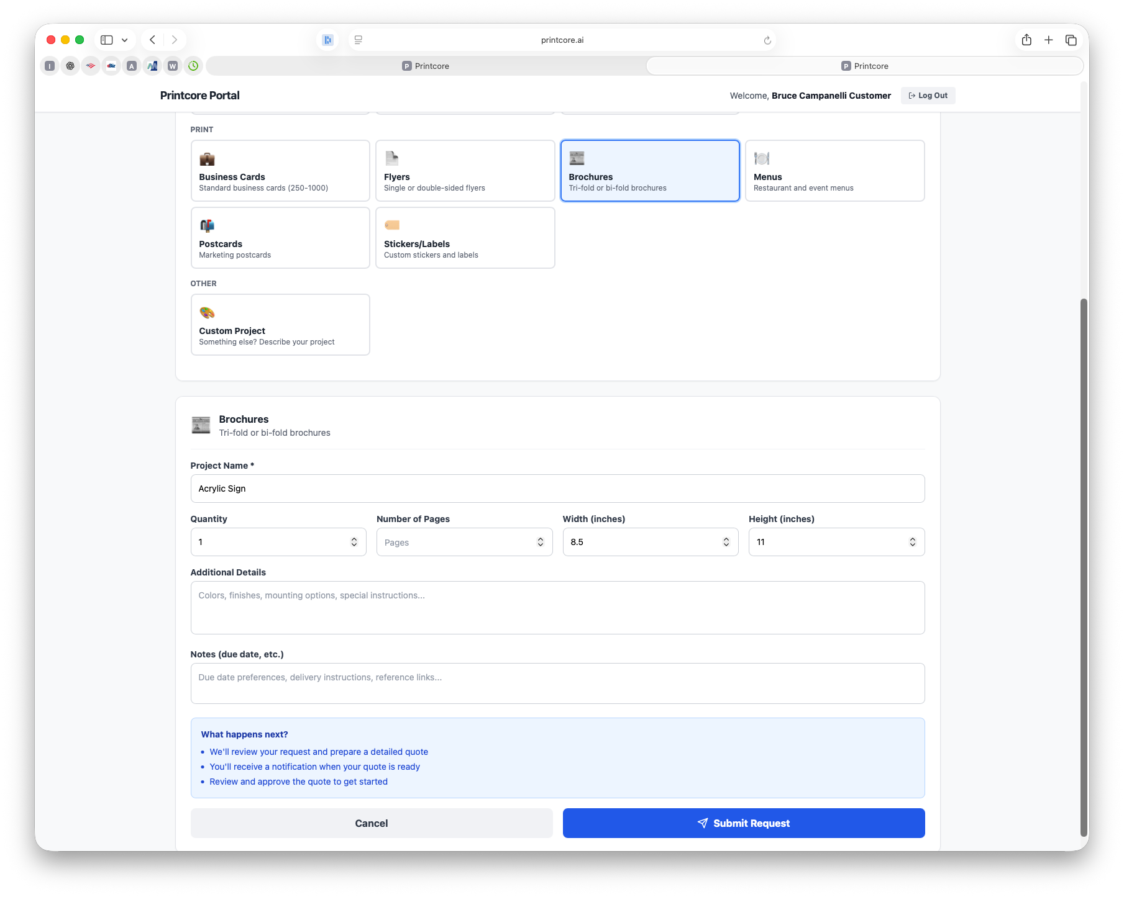This screenshot has width=1124, height=897.
Task: Click the Brochures icon above the form
Action: coord(201,425)
